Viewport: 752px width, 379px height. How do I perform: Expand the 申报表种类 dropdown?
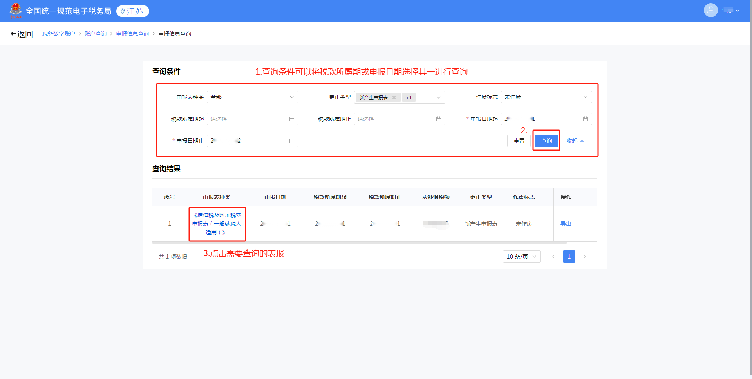tap(252, 97)
